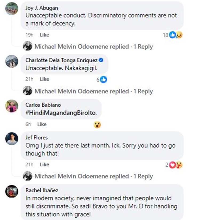Like Joy J. Abugan's comment
The width and height of the screenshot is (200, 220).
[x=44, y=35]
